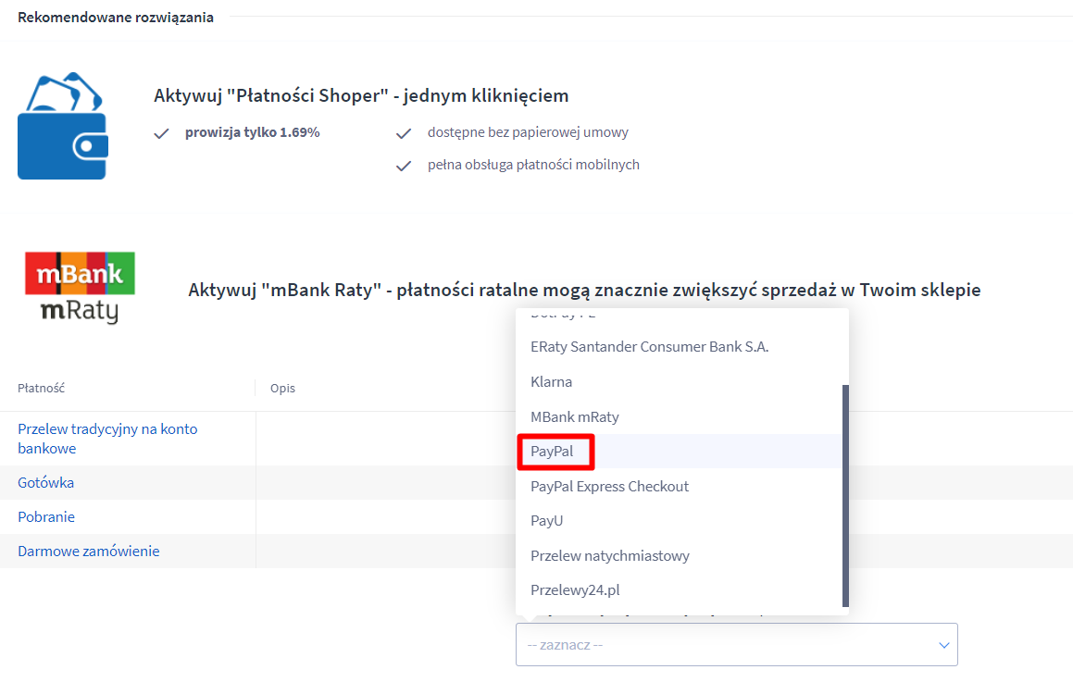The image size is (1073, 682).
Task: Click the dropdown list scrollbar thumb
Action: (845, 495)
